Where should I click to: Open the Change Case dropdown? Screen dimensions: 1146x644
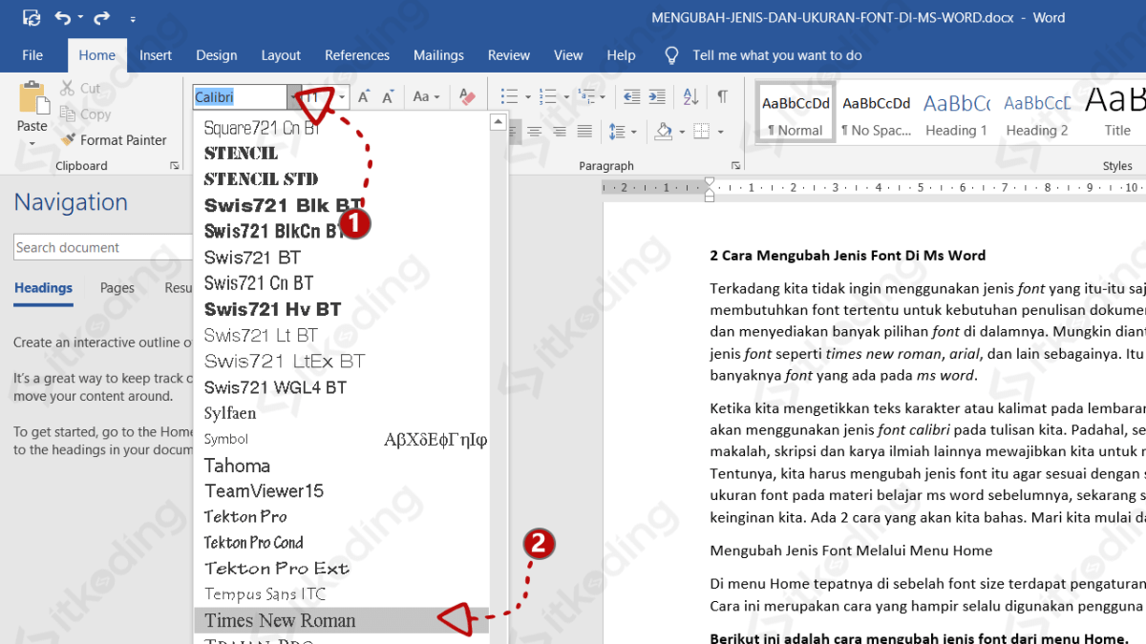[x=426, y=97]
